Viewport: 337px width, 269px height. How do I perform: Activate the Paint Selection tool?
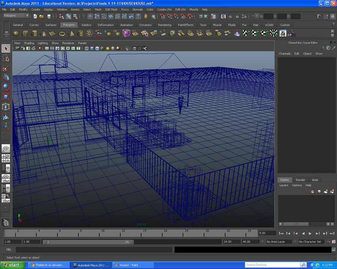pyautogui.click(x=6, y=68)
